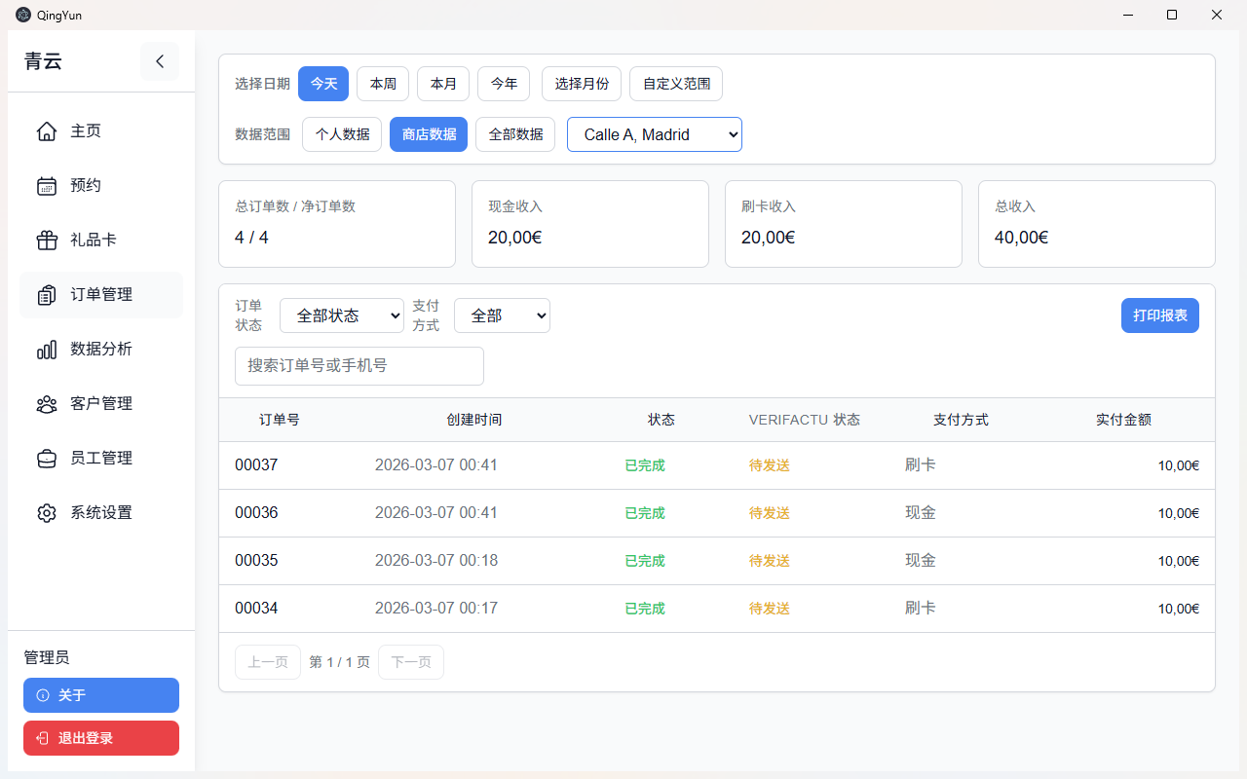Click the clipboard icon beside 订单管理

coord(47,295)
